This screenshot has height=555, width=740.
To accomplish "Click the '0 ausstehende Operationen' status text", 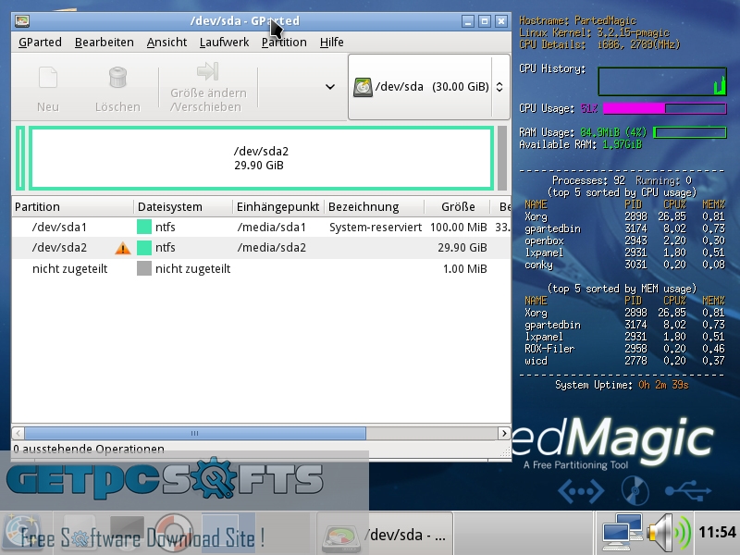I will pyautogui.click(x=89, y=449).
